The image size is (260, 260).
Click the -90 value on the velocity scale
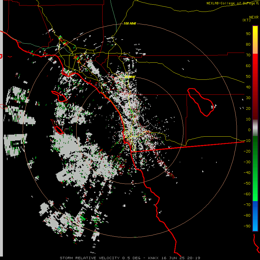click(x=247, y=226)
